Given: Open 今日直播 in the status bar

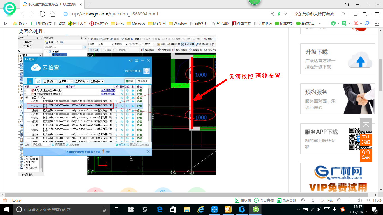Looking at the screenshot, I should tap(264, 200).
